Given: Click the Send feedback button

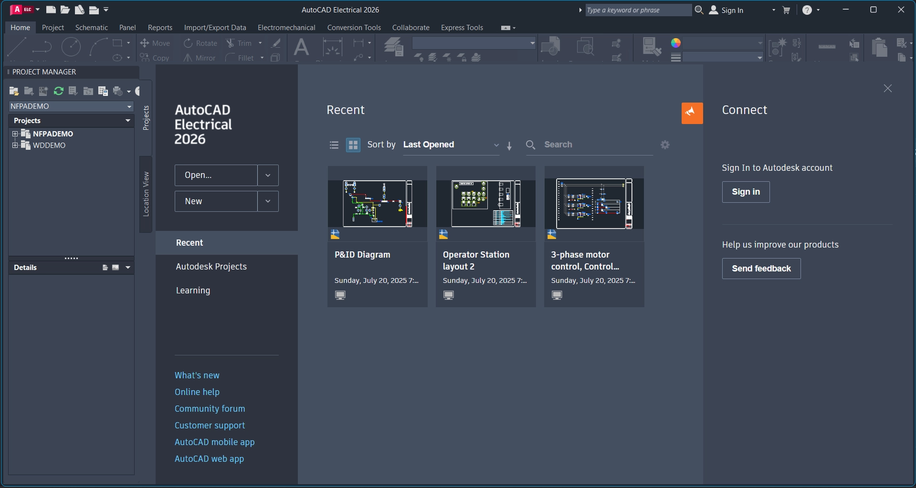Looking at the screenshot, I should 761,269.
